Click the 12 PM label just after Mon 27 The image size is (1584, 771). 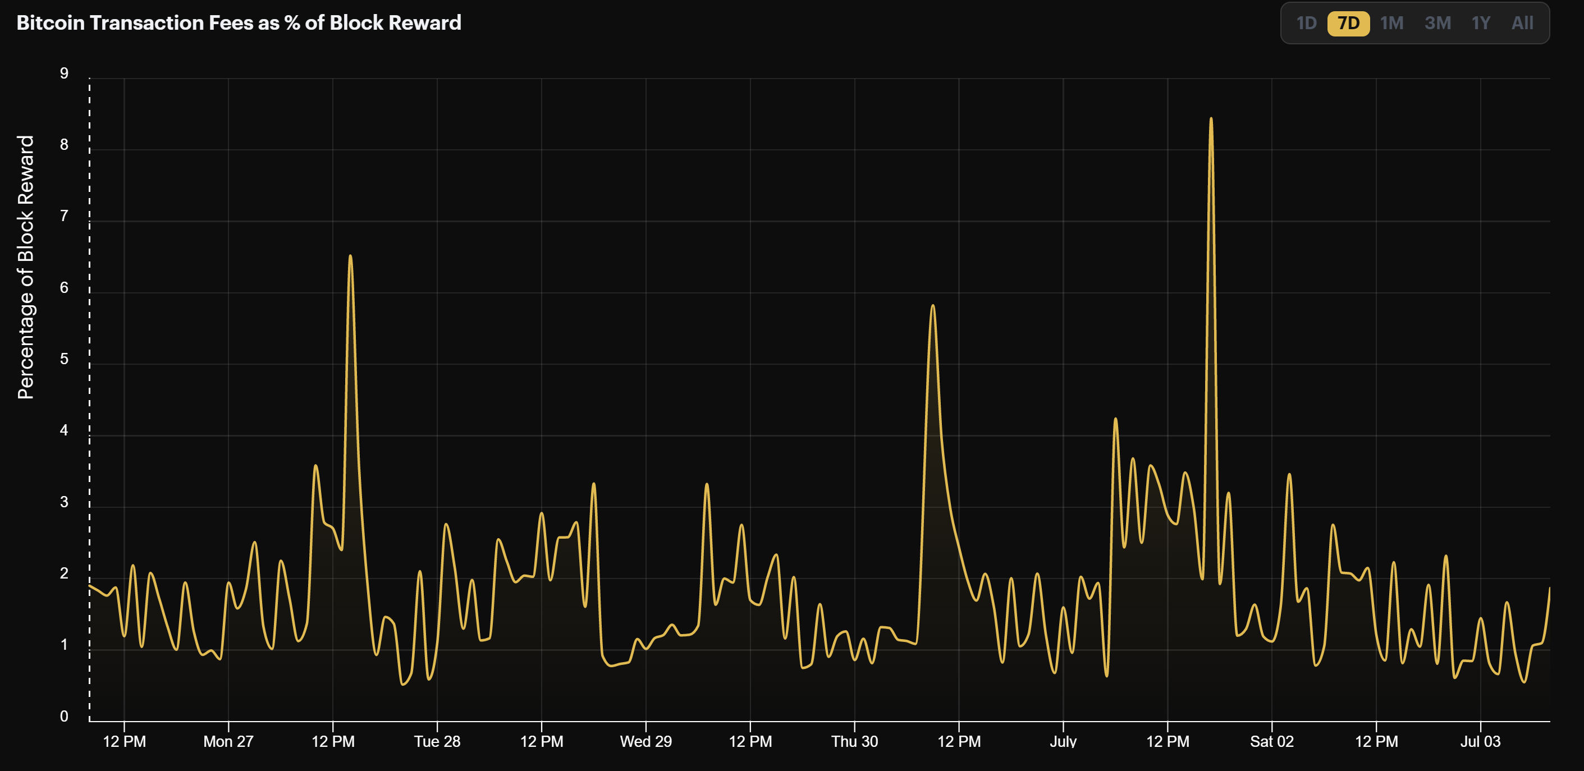tap(333, 741)
